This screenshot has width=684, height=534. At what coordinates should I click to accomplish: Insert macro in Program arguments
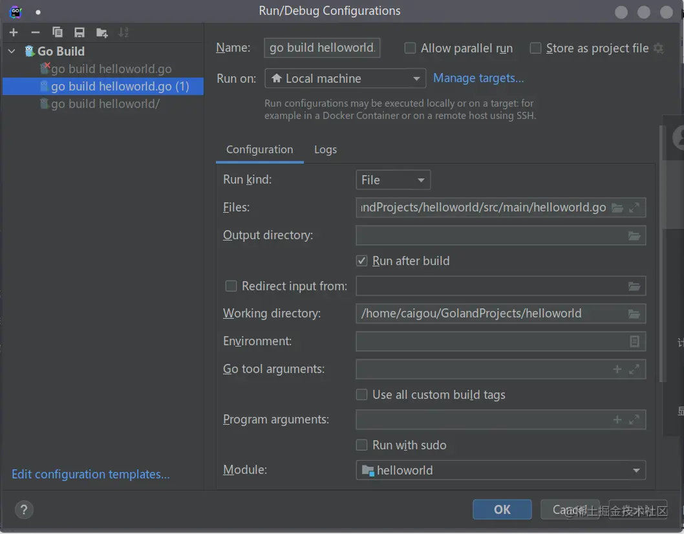(x=617, y=420)
